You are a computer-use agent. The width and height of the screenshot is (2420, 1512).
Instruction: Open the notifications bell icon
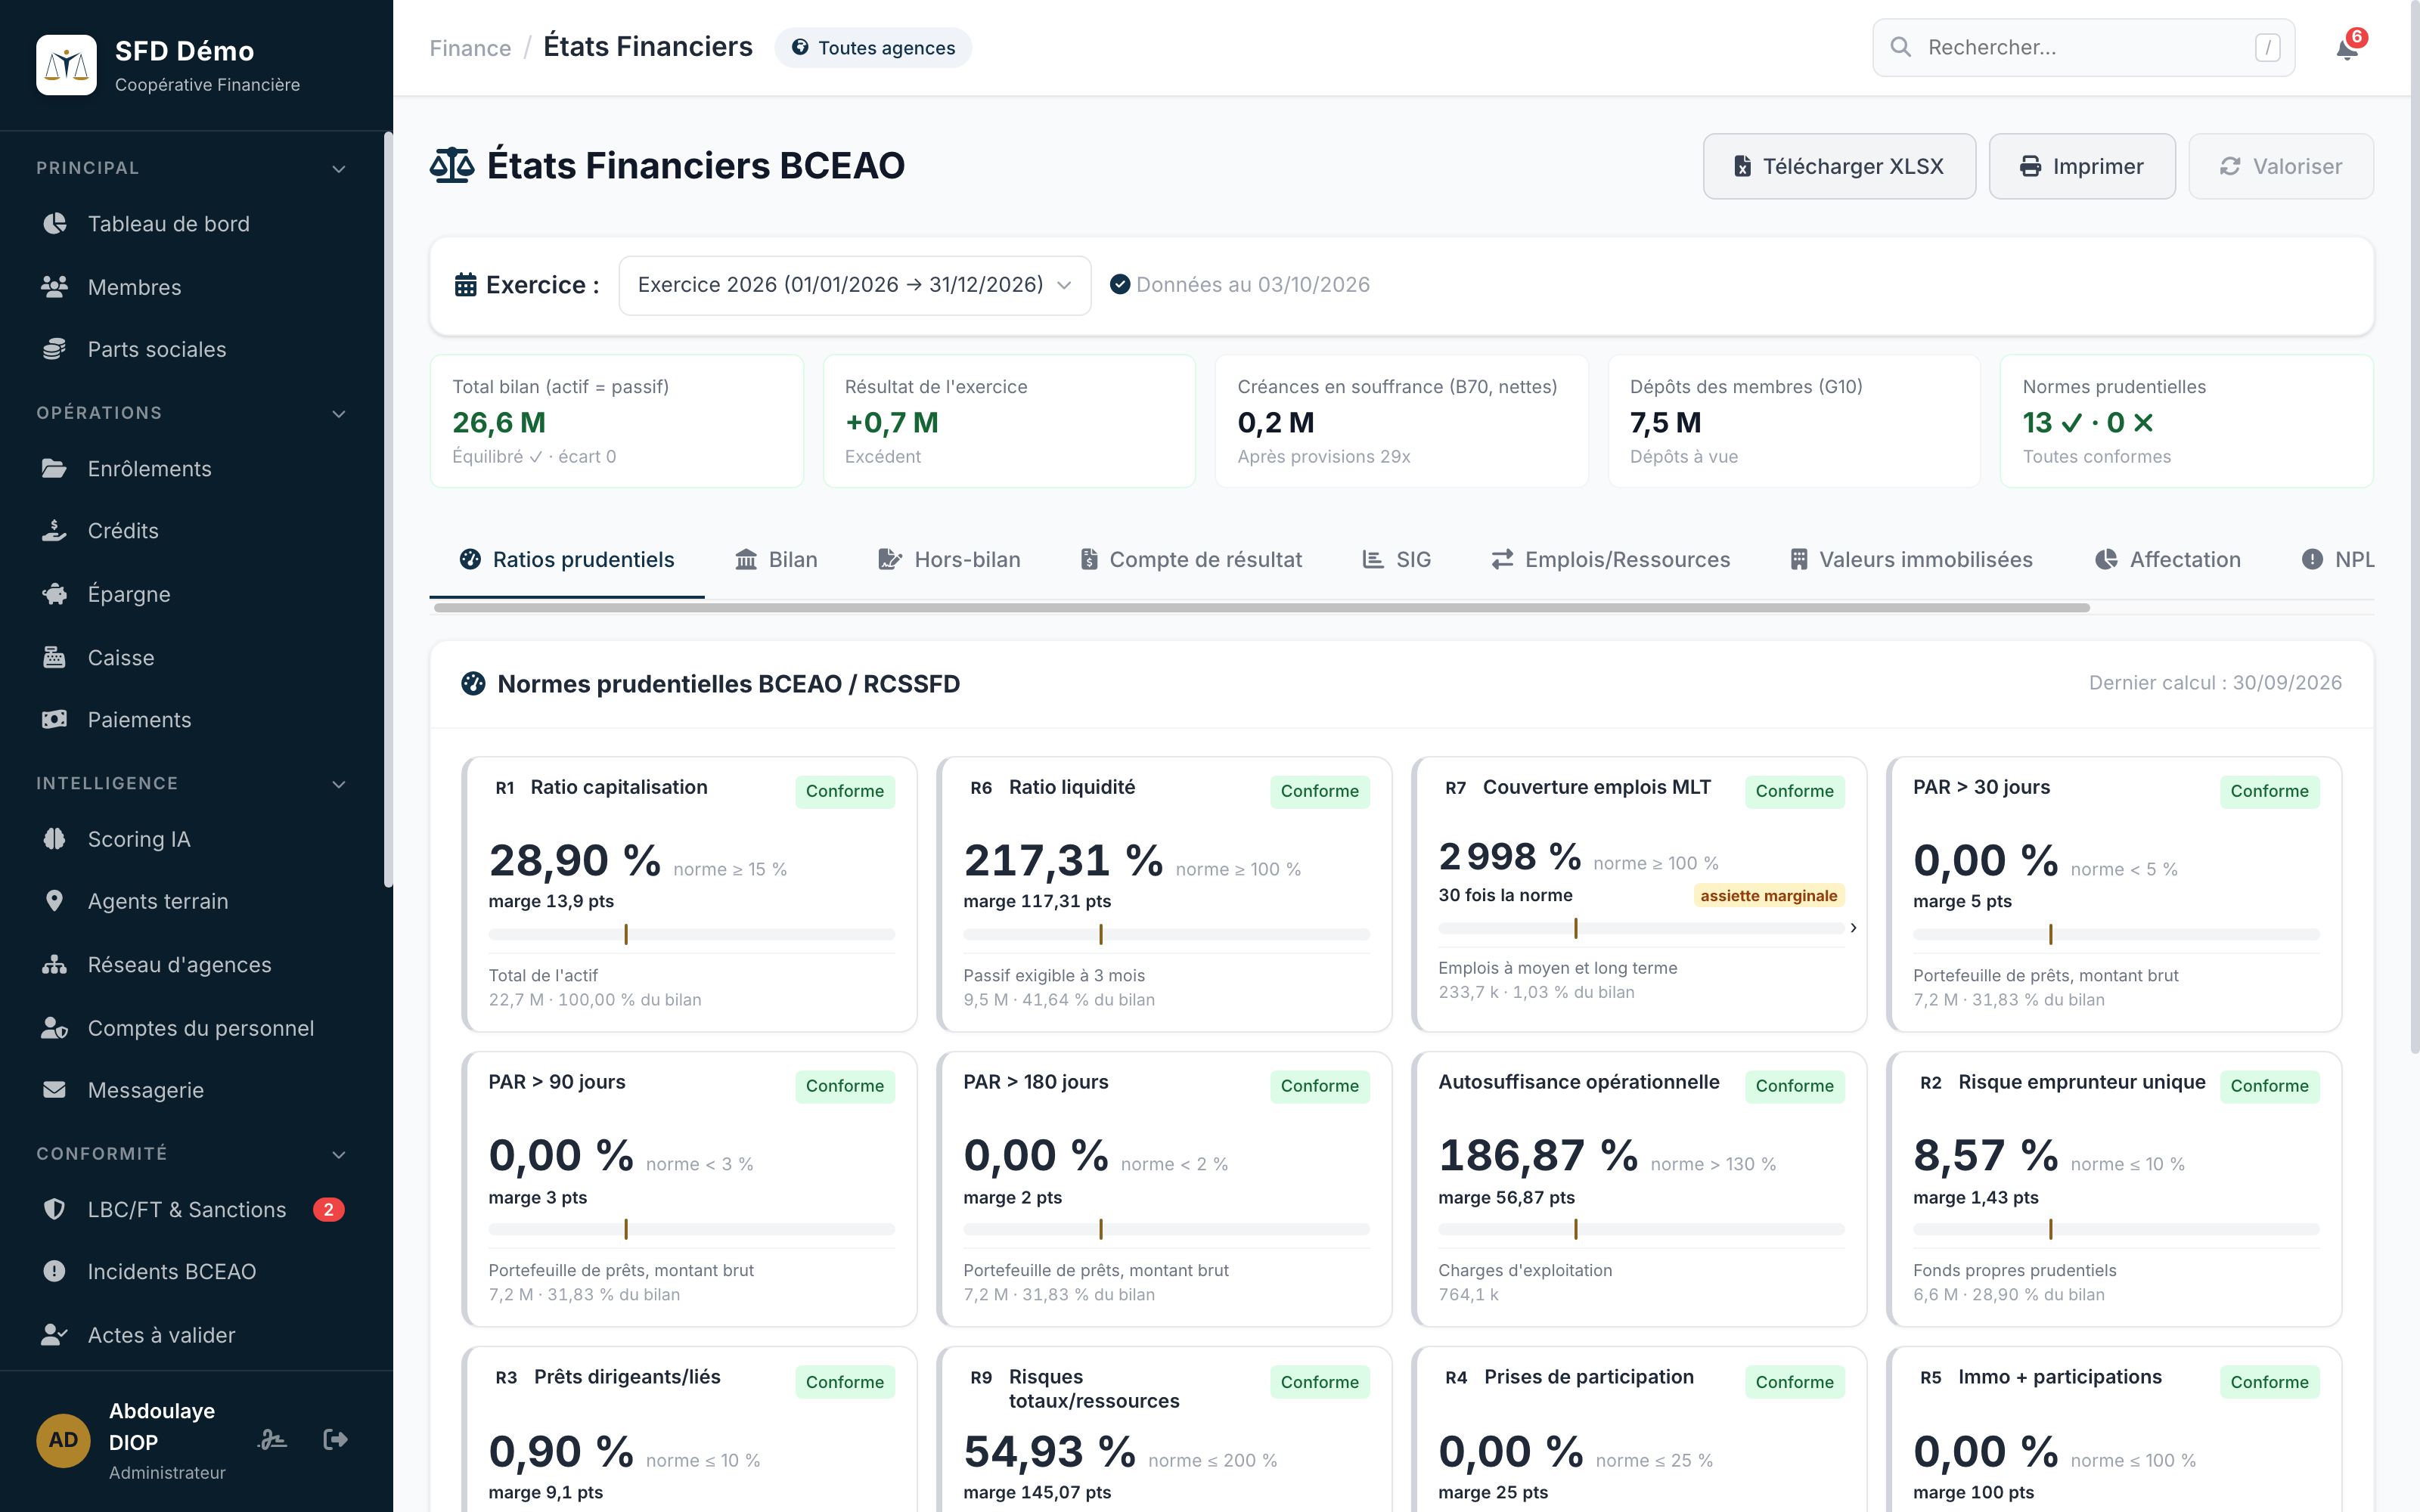pos(2346,48)
